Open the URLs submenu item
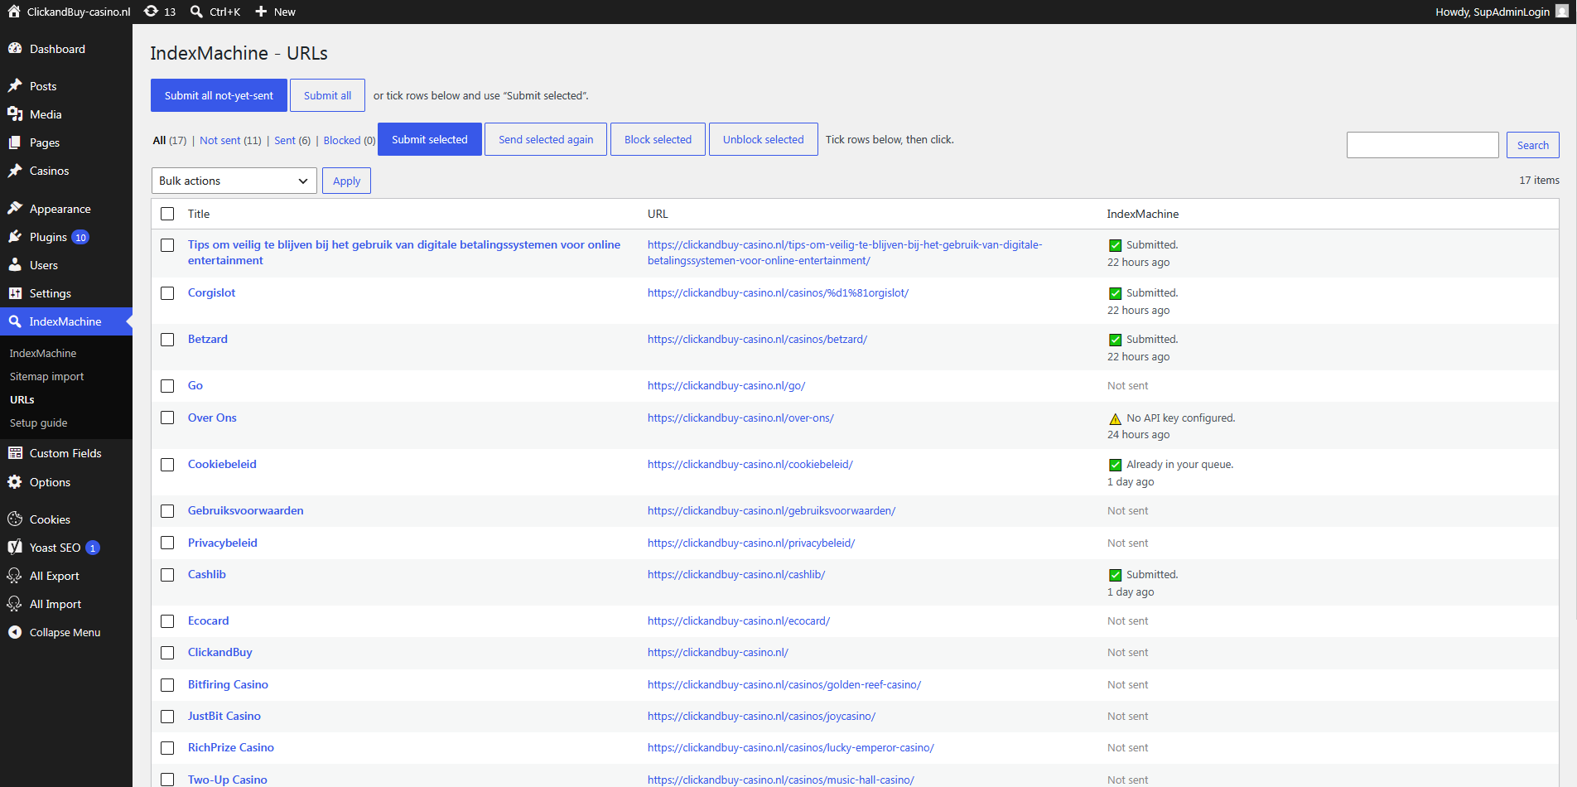 tap(22, 399)
